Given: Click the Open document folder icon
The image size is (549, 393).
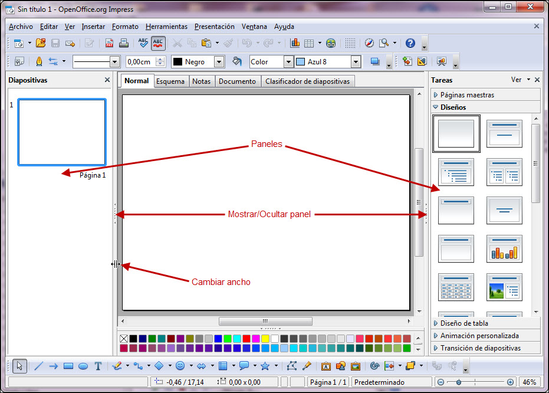Looking at the screenshot, I should tap(41, 43).
